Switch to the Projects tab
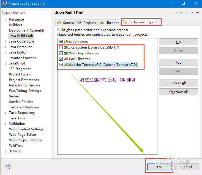202x175 pixels. (x=87, y=22)
